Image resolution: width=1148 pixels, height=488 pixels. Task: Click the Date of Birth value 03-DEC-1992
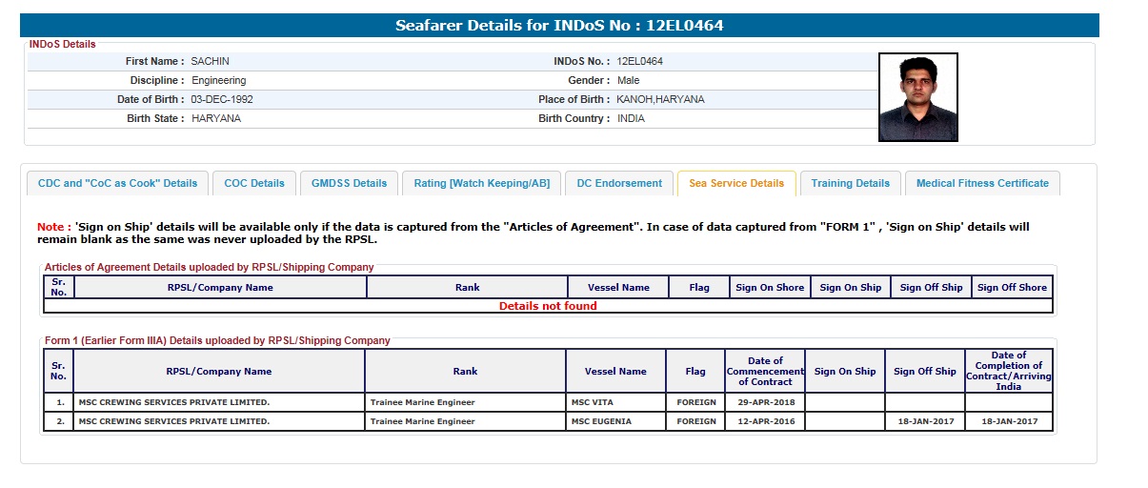click(x=222, y=99)
